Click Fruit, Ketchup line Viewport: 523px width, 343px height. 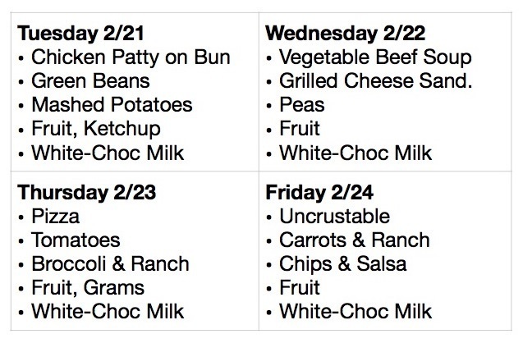coord(96,130)
